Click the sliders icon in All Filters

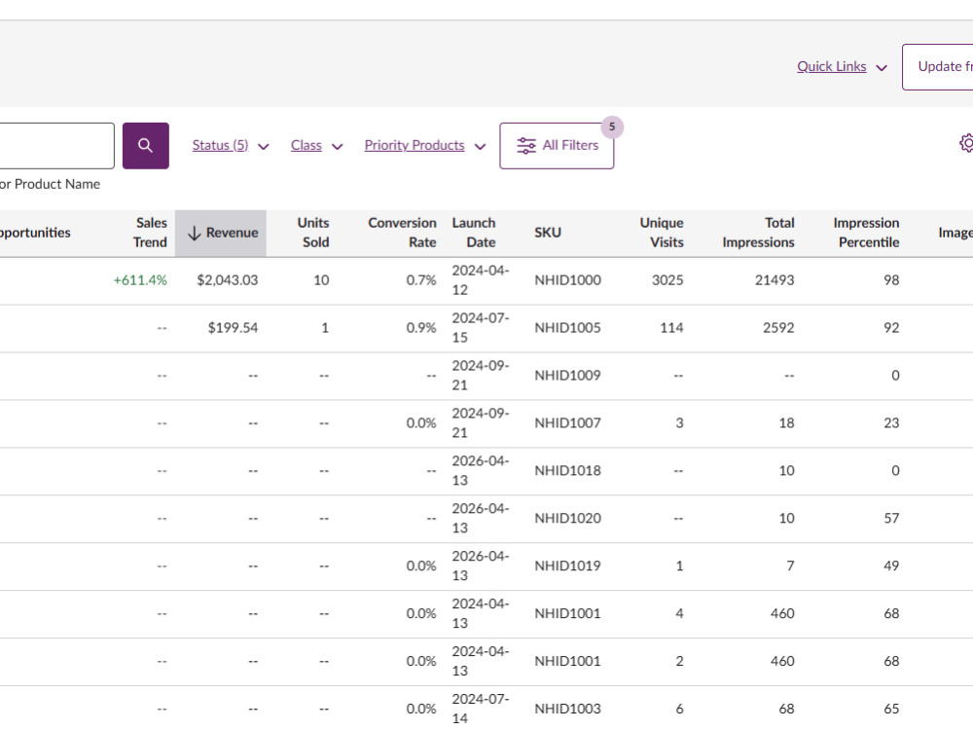point(526,145)
